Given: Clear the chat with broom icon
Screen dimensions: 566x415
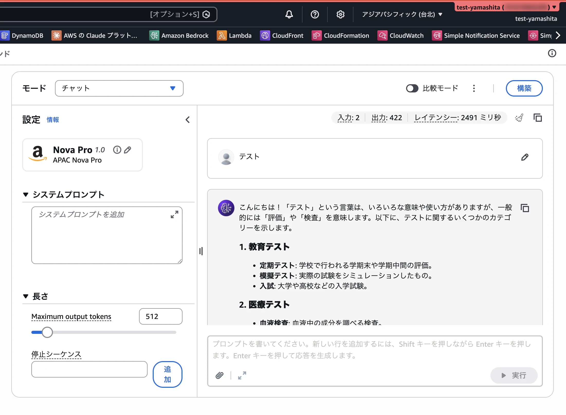Looking at the screenshot, I should [x=519, y=118].
